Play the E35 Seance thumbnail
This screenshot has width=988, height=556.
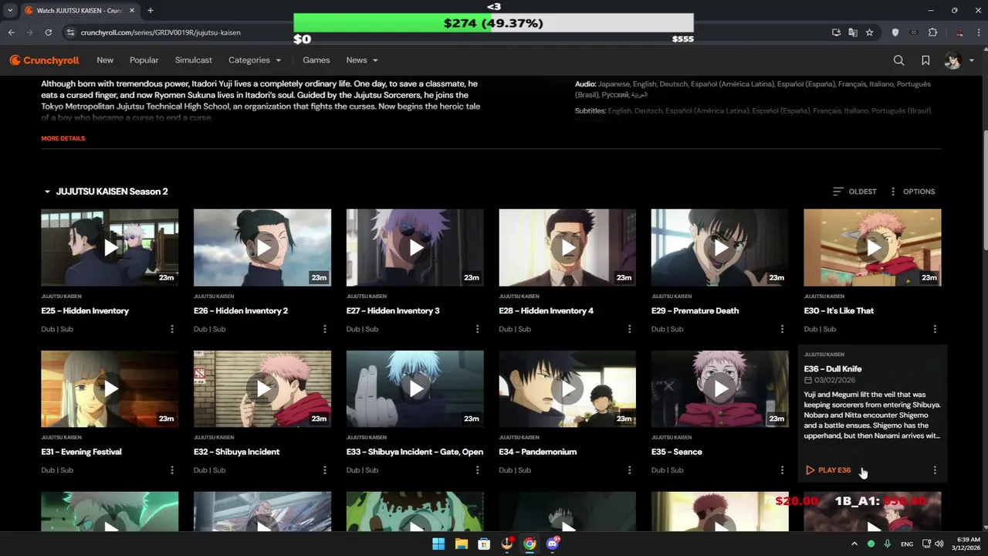pos(720,388)
